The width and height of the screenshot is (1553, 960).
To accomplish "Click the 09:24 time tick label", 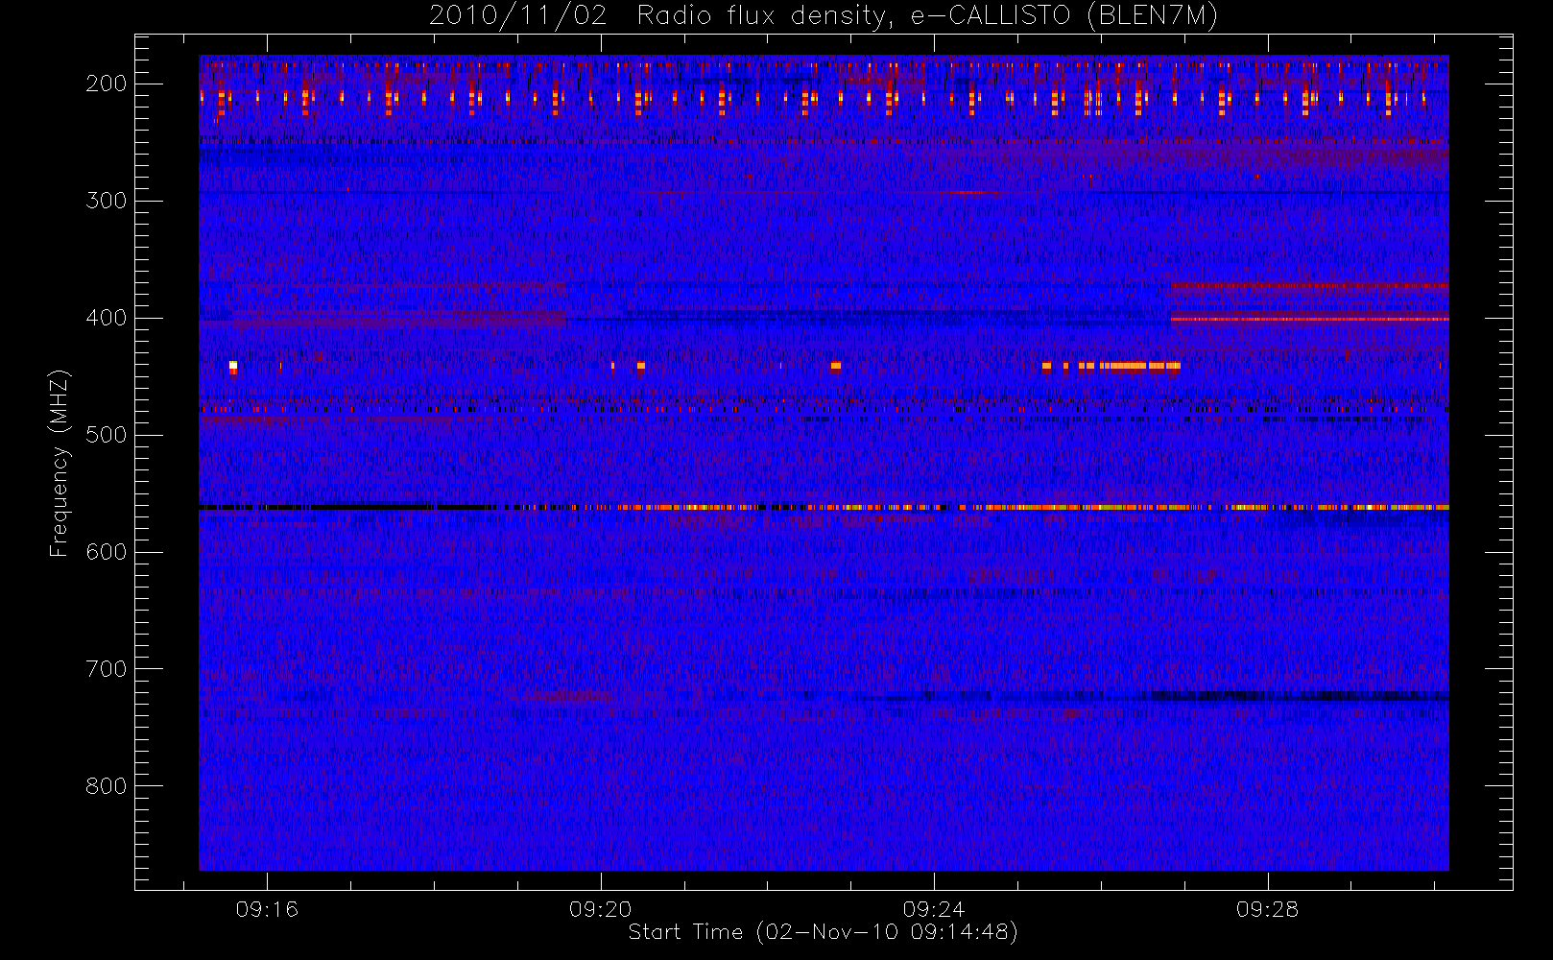I will pos(934,909).
